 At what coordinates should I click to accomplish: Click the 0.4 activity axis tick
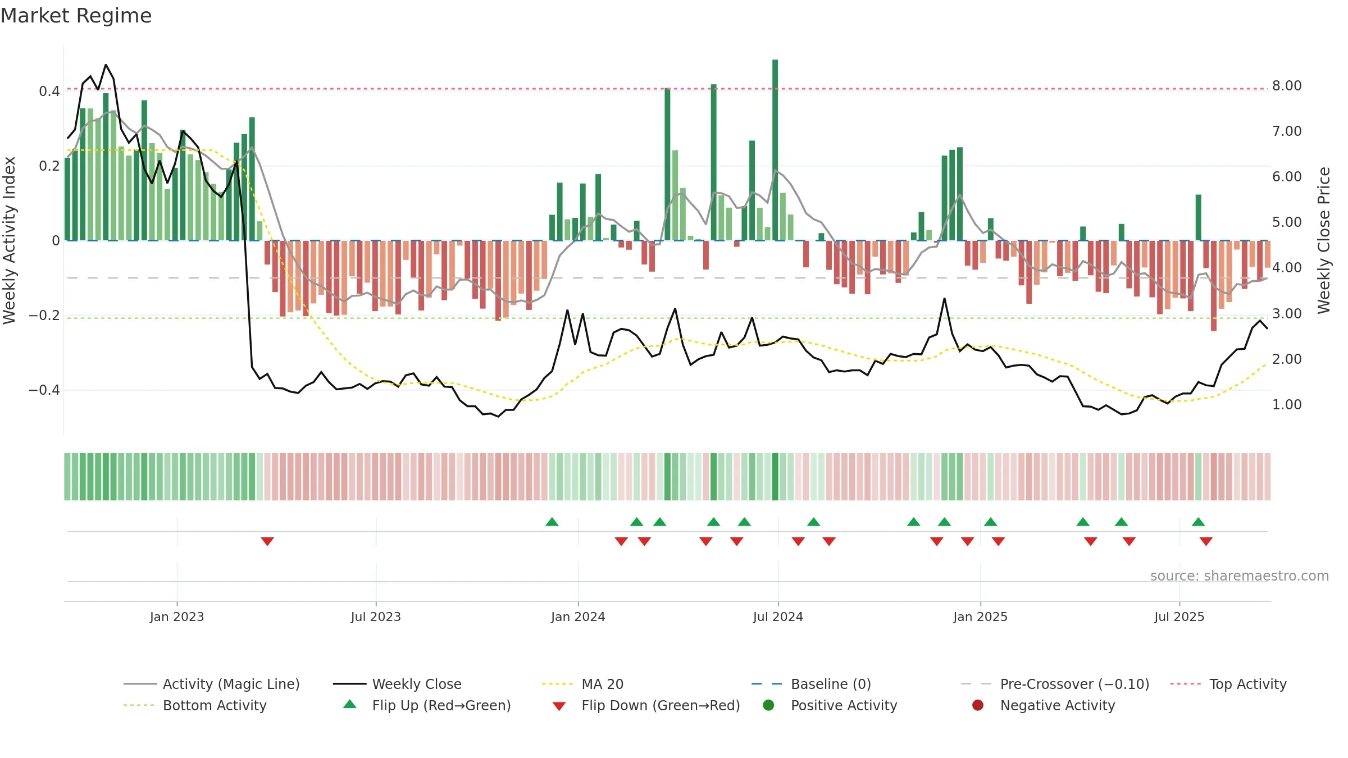(x=49, y=91)
